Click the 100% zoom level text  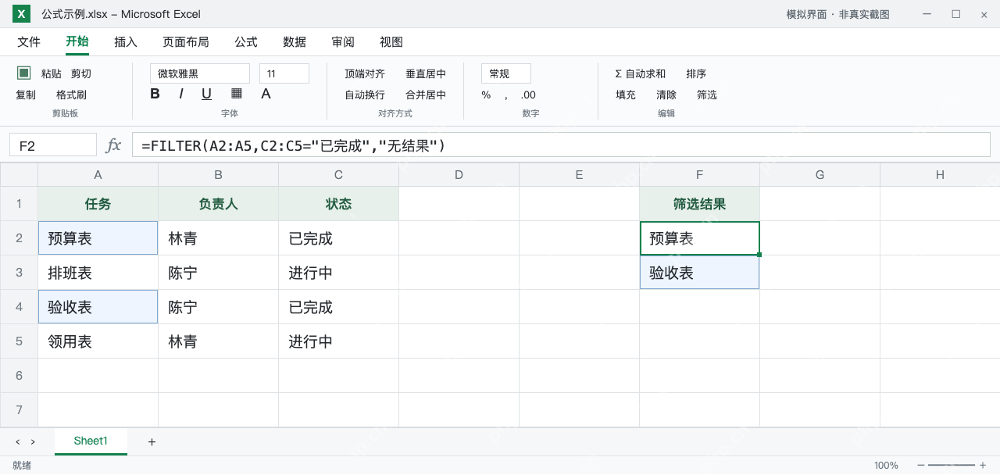tap(886, 466)
